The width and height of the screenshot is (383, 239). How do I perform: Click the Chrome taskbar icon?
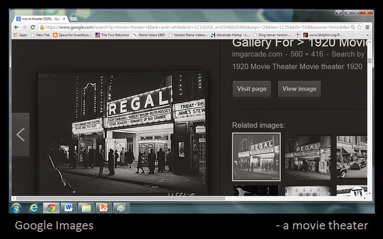(x=51, y=208)
